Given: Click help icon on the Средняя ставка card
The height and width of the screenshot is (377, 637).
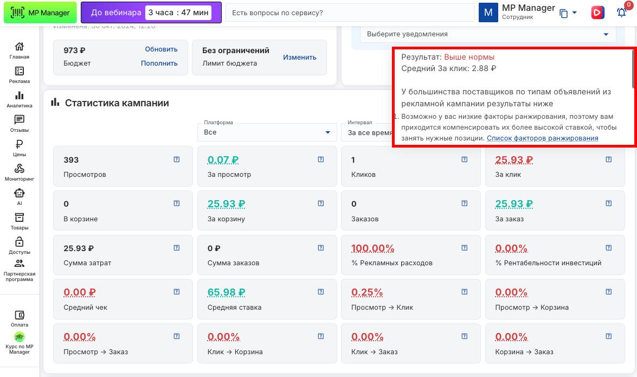Looking at the screenshot, I should pyautogui.click(x=320, y=292).
